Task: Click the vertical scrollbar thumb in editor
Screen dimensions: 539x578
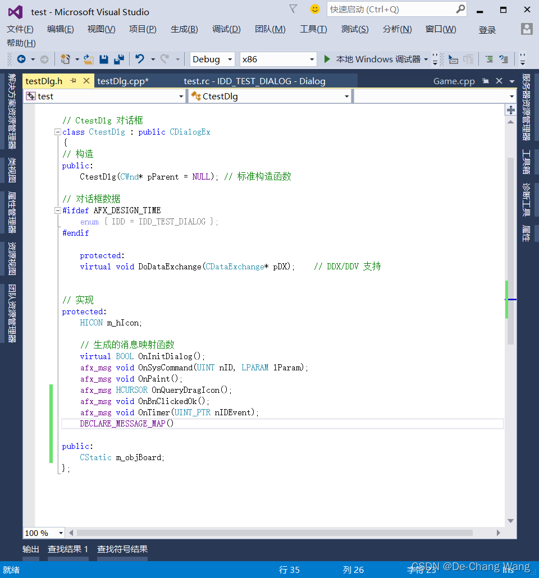Action: 510,251
